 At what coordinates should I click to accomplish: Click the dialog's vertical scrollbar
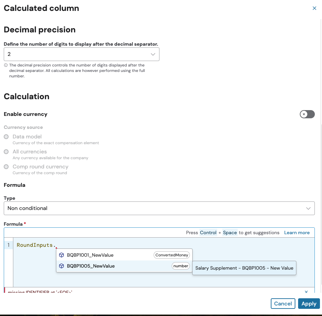tap(321, 205)
